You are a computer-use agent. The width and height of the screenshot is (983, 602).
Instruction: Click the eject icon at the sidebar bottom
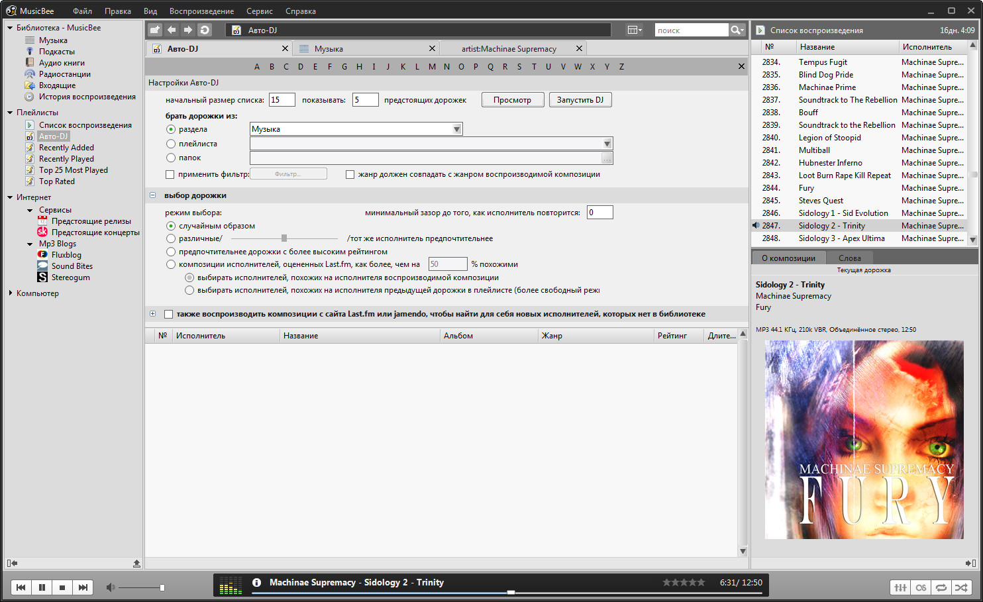tap(136, 563)
